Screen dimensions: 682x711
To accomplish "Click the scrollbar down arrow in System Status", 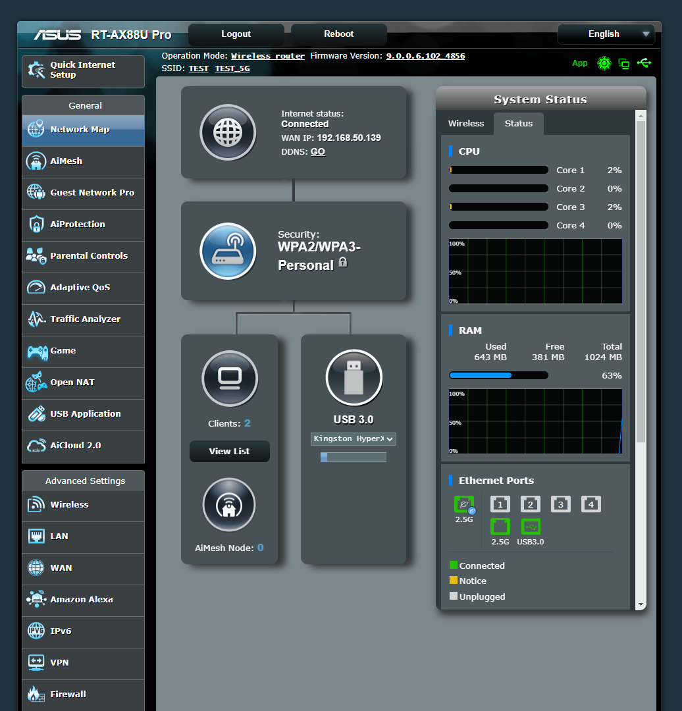I will [641, 604].
